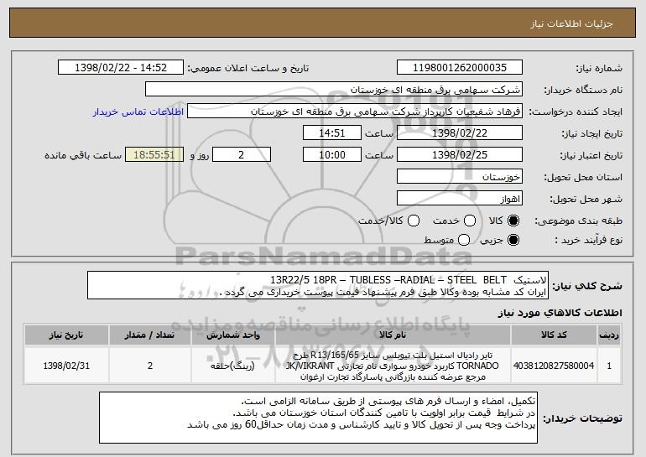Viewport: 646px width, 457px height.
Task: Click the need number field 1198001262000035
Action: (460, 68)
